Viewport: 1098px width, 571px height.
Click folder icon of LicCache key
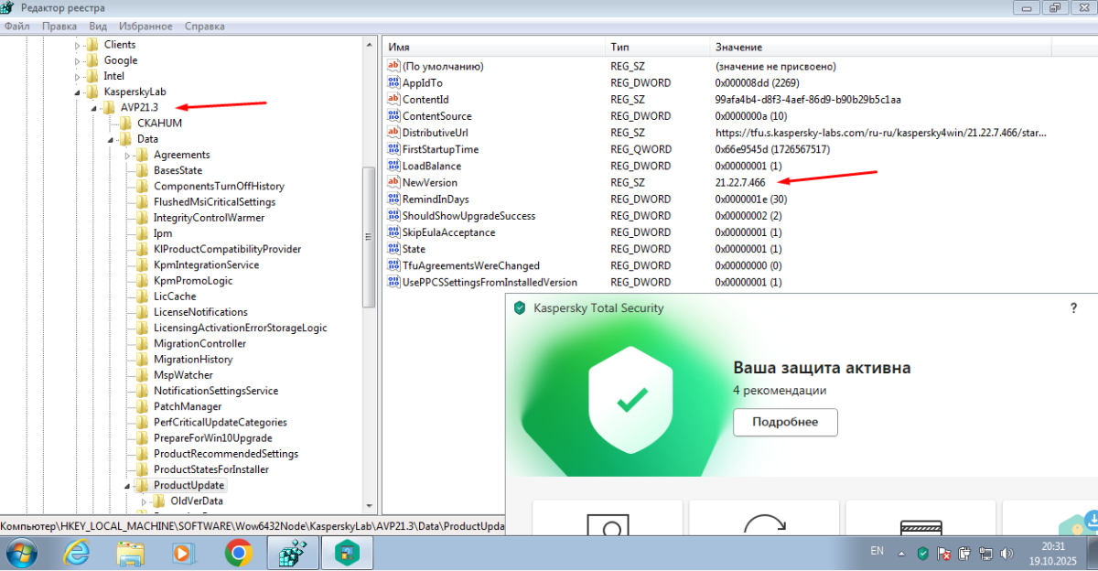tap(142, 296)
